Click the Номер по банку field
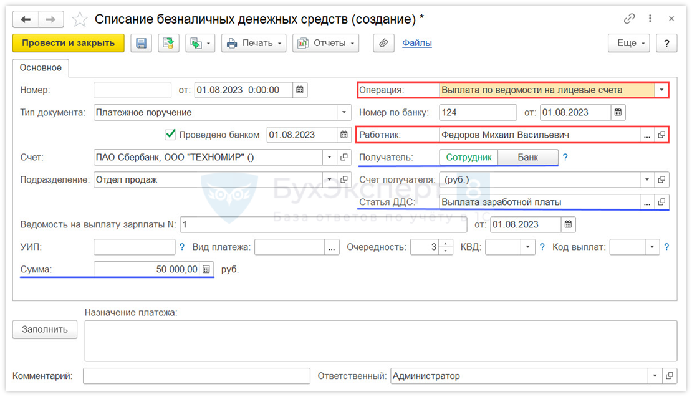Image resolution: width=692 pixels, height=397 pixels. (x=478, y=112)
